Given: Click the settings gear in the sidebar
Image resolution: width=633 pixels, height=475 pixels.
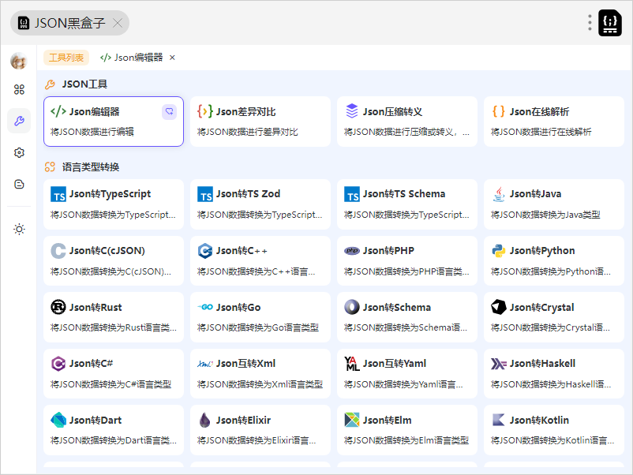Looking at the screenshot, I should click(19, 152).
